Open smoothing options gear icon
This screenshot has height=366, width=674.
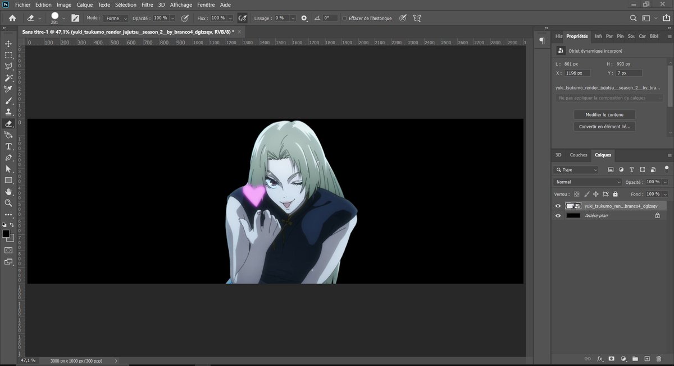(304, 18)
